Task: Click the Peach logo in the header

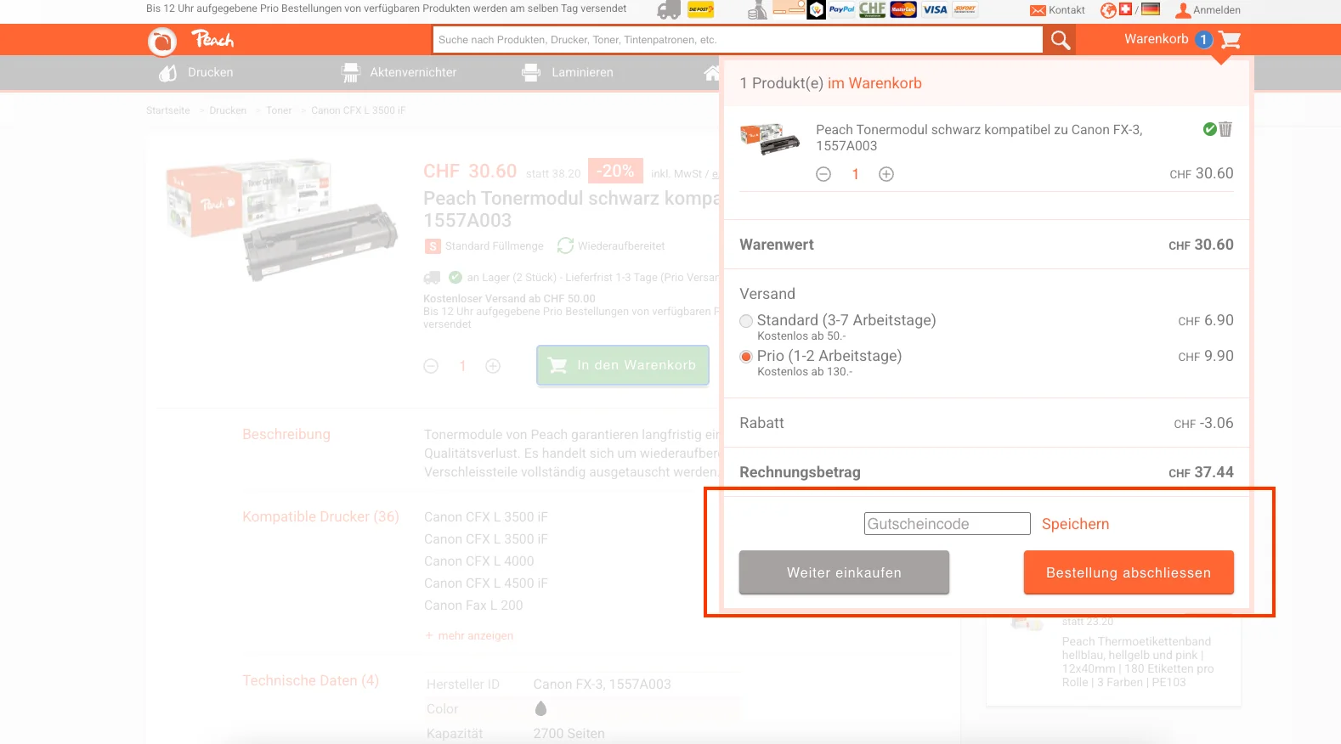Action: [x=191, y=40]
